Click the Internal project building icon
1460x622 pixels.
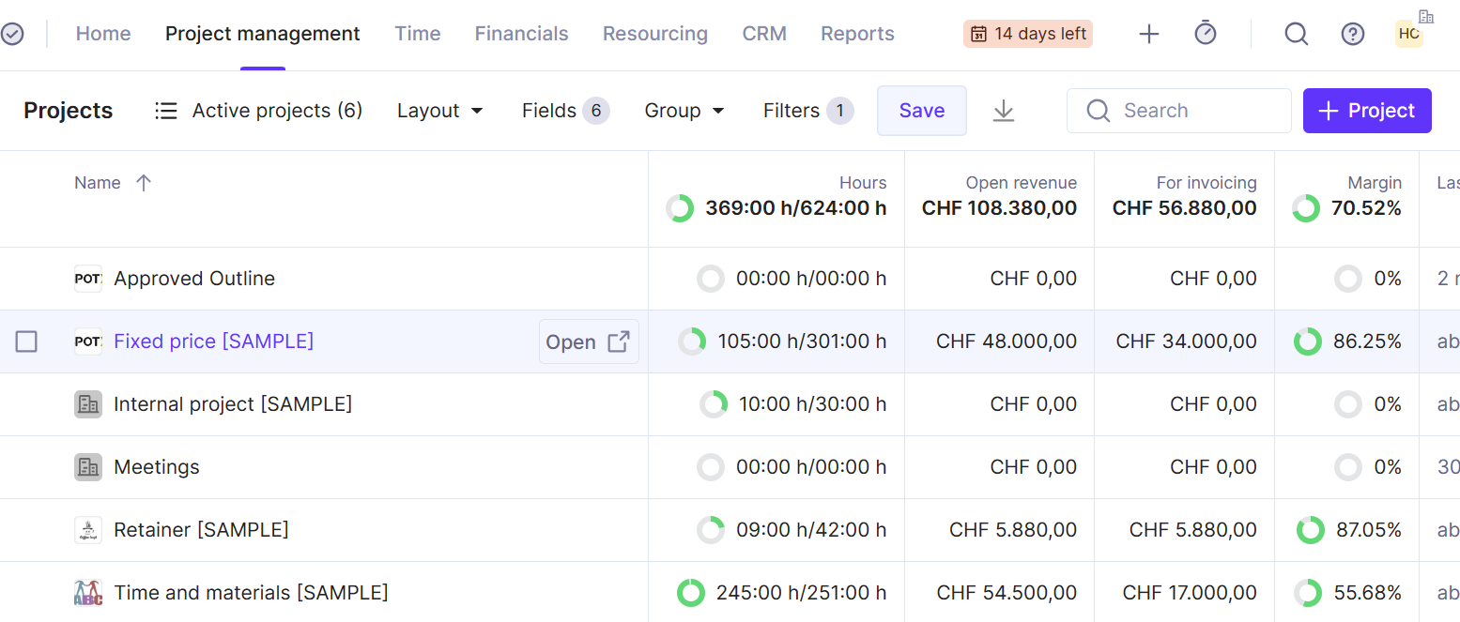pos(88,404)
